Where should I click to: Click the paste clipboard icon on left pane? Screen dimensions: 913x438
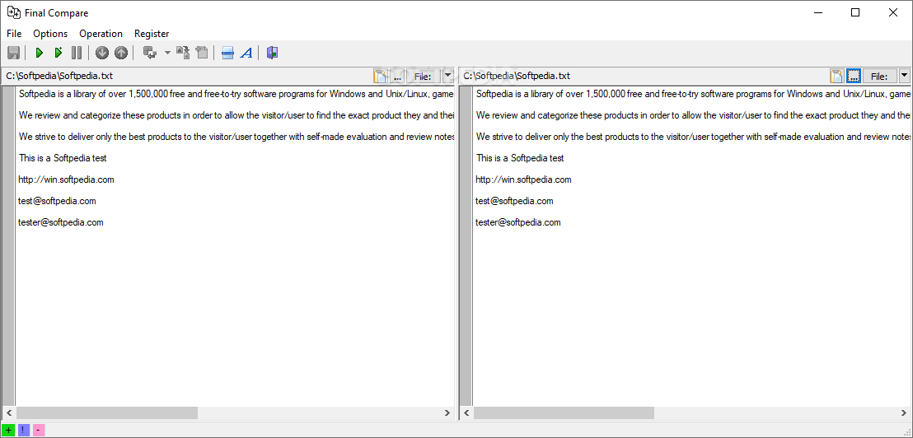click(x=381, y=76)
